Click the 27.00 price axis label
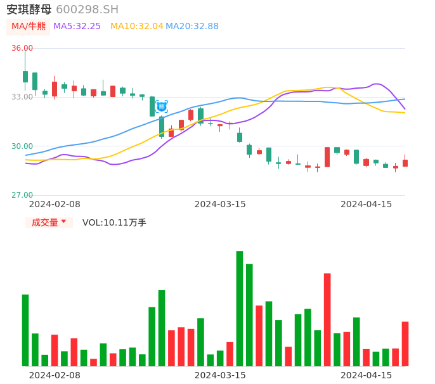 point(22,195)
